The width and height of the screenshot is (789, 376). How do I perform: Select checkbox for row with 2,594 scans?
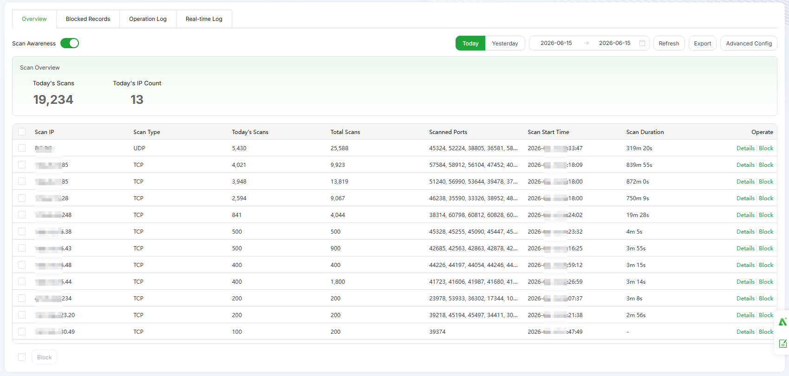[x=22, y=198]
